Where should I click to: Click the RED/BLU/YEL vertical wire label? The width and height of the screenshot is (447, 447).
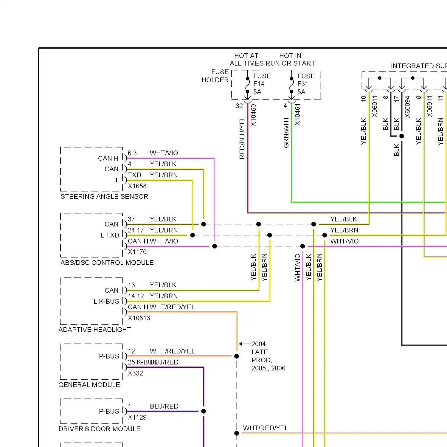[242, 138]
